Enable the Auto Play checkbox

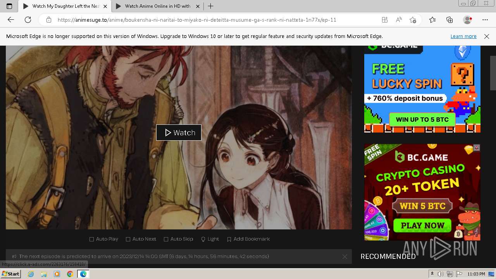coord(104,239)
